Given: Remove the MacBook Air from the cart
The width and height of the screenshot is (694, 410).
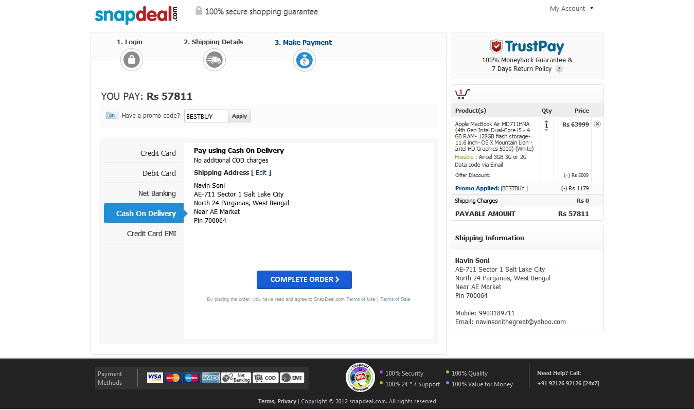Looking at the screenshot, I should point(597,124).
